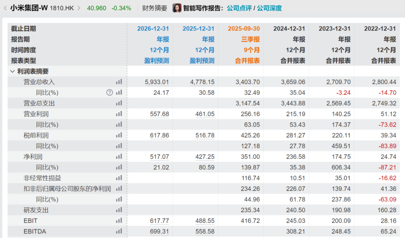The width and height of the screenshot is (405, 238).
Task: Expand arrow next to 1810.HK ticker
Action: tap(79, 8)
